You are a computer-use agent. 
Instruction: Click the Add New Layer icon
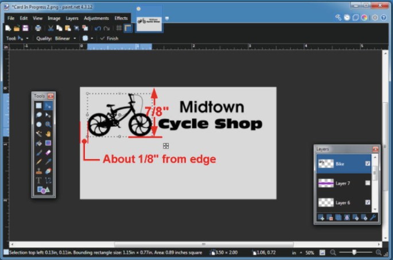pyautogui.click(x=322, y=218)
